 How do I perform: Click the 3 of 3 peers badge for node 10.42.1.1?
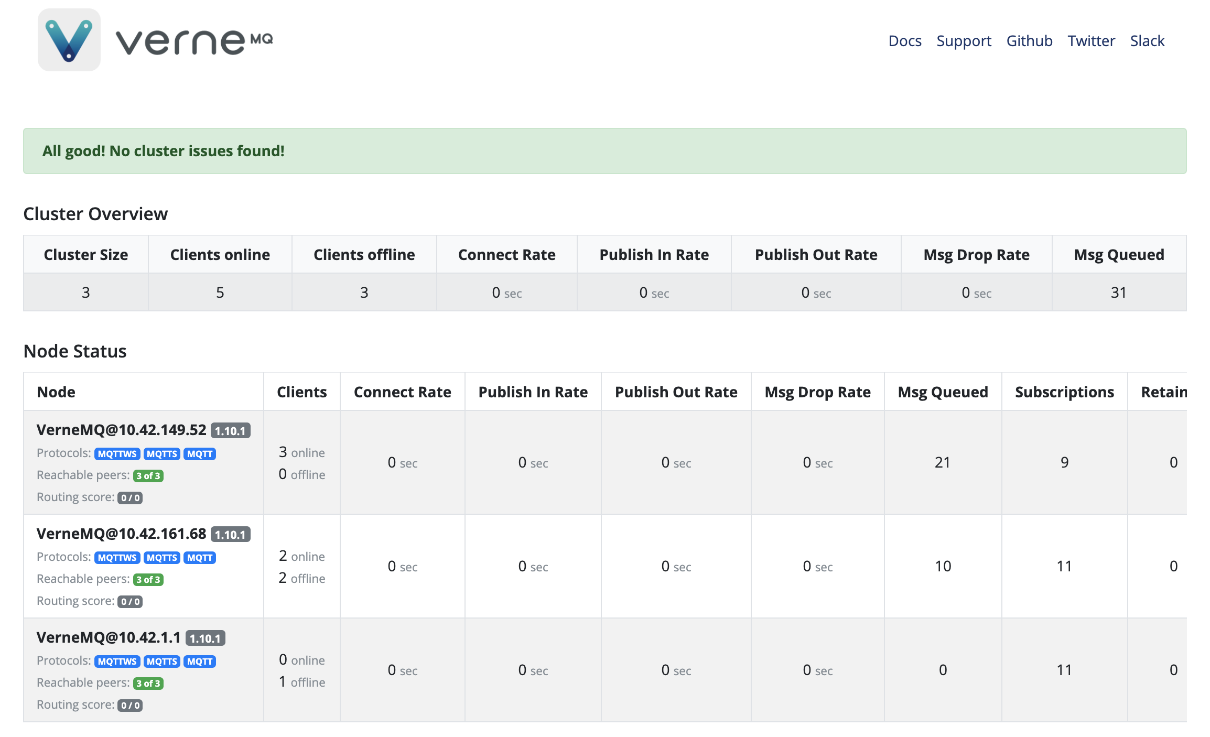click(x=148, y=684)
